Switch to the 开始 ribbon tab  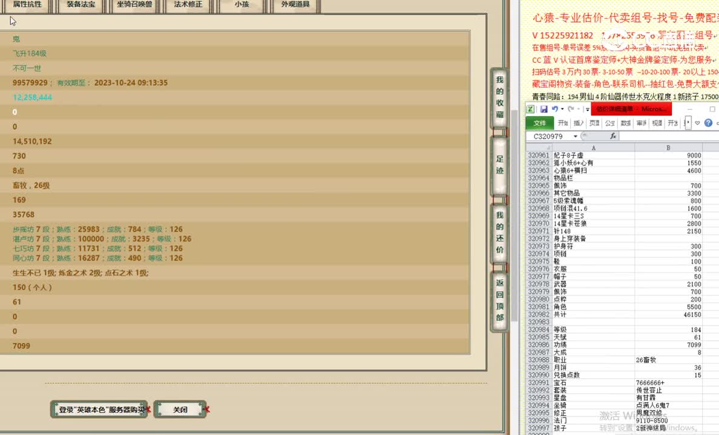click(561, 122)
